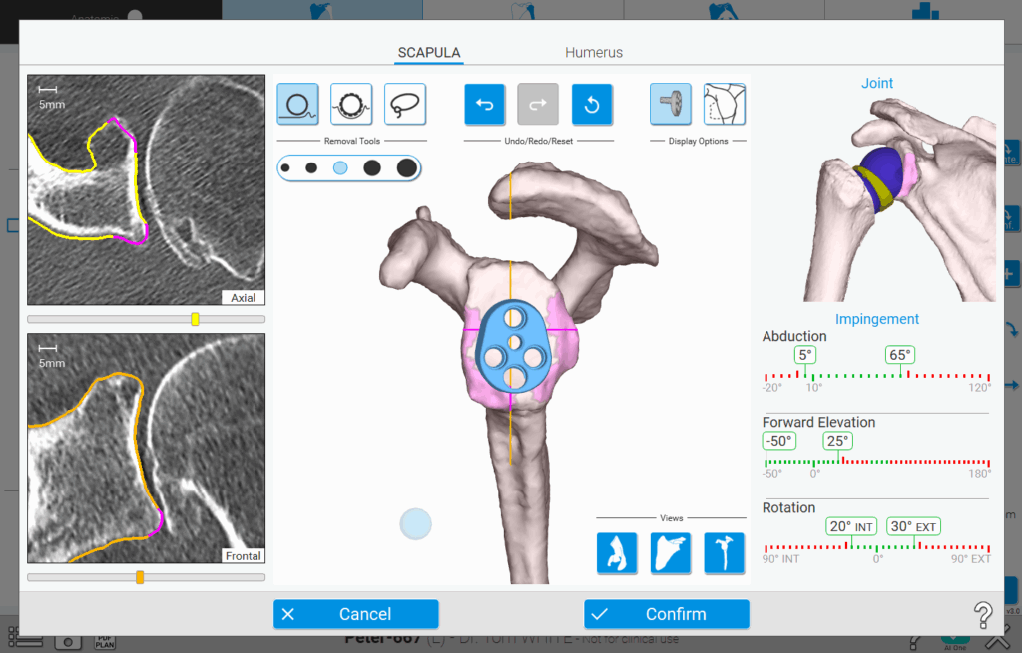1022x653 pixels.
Task: Select the lasso removal tool
Action: [404, 104]
